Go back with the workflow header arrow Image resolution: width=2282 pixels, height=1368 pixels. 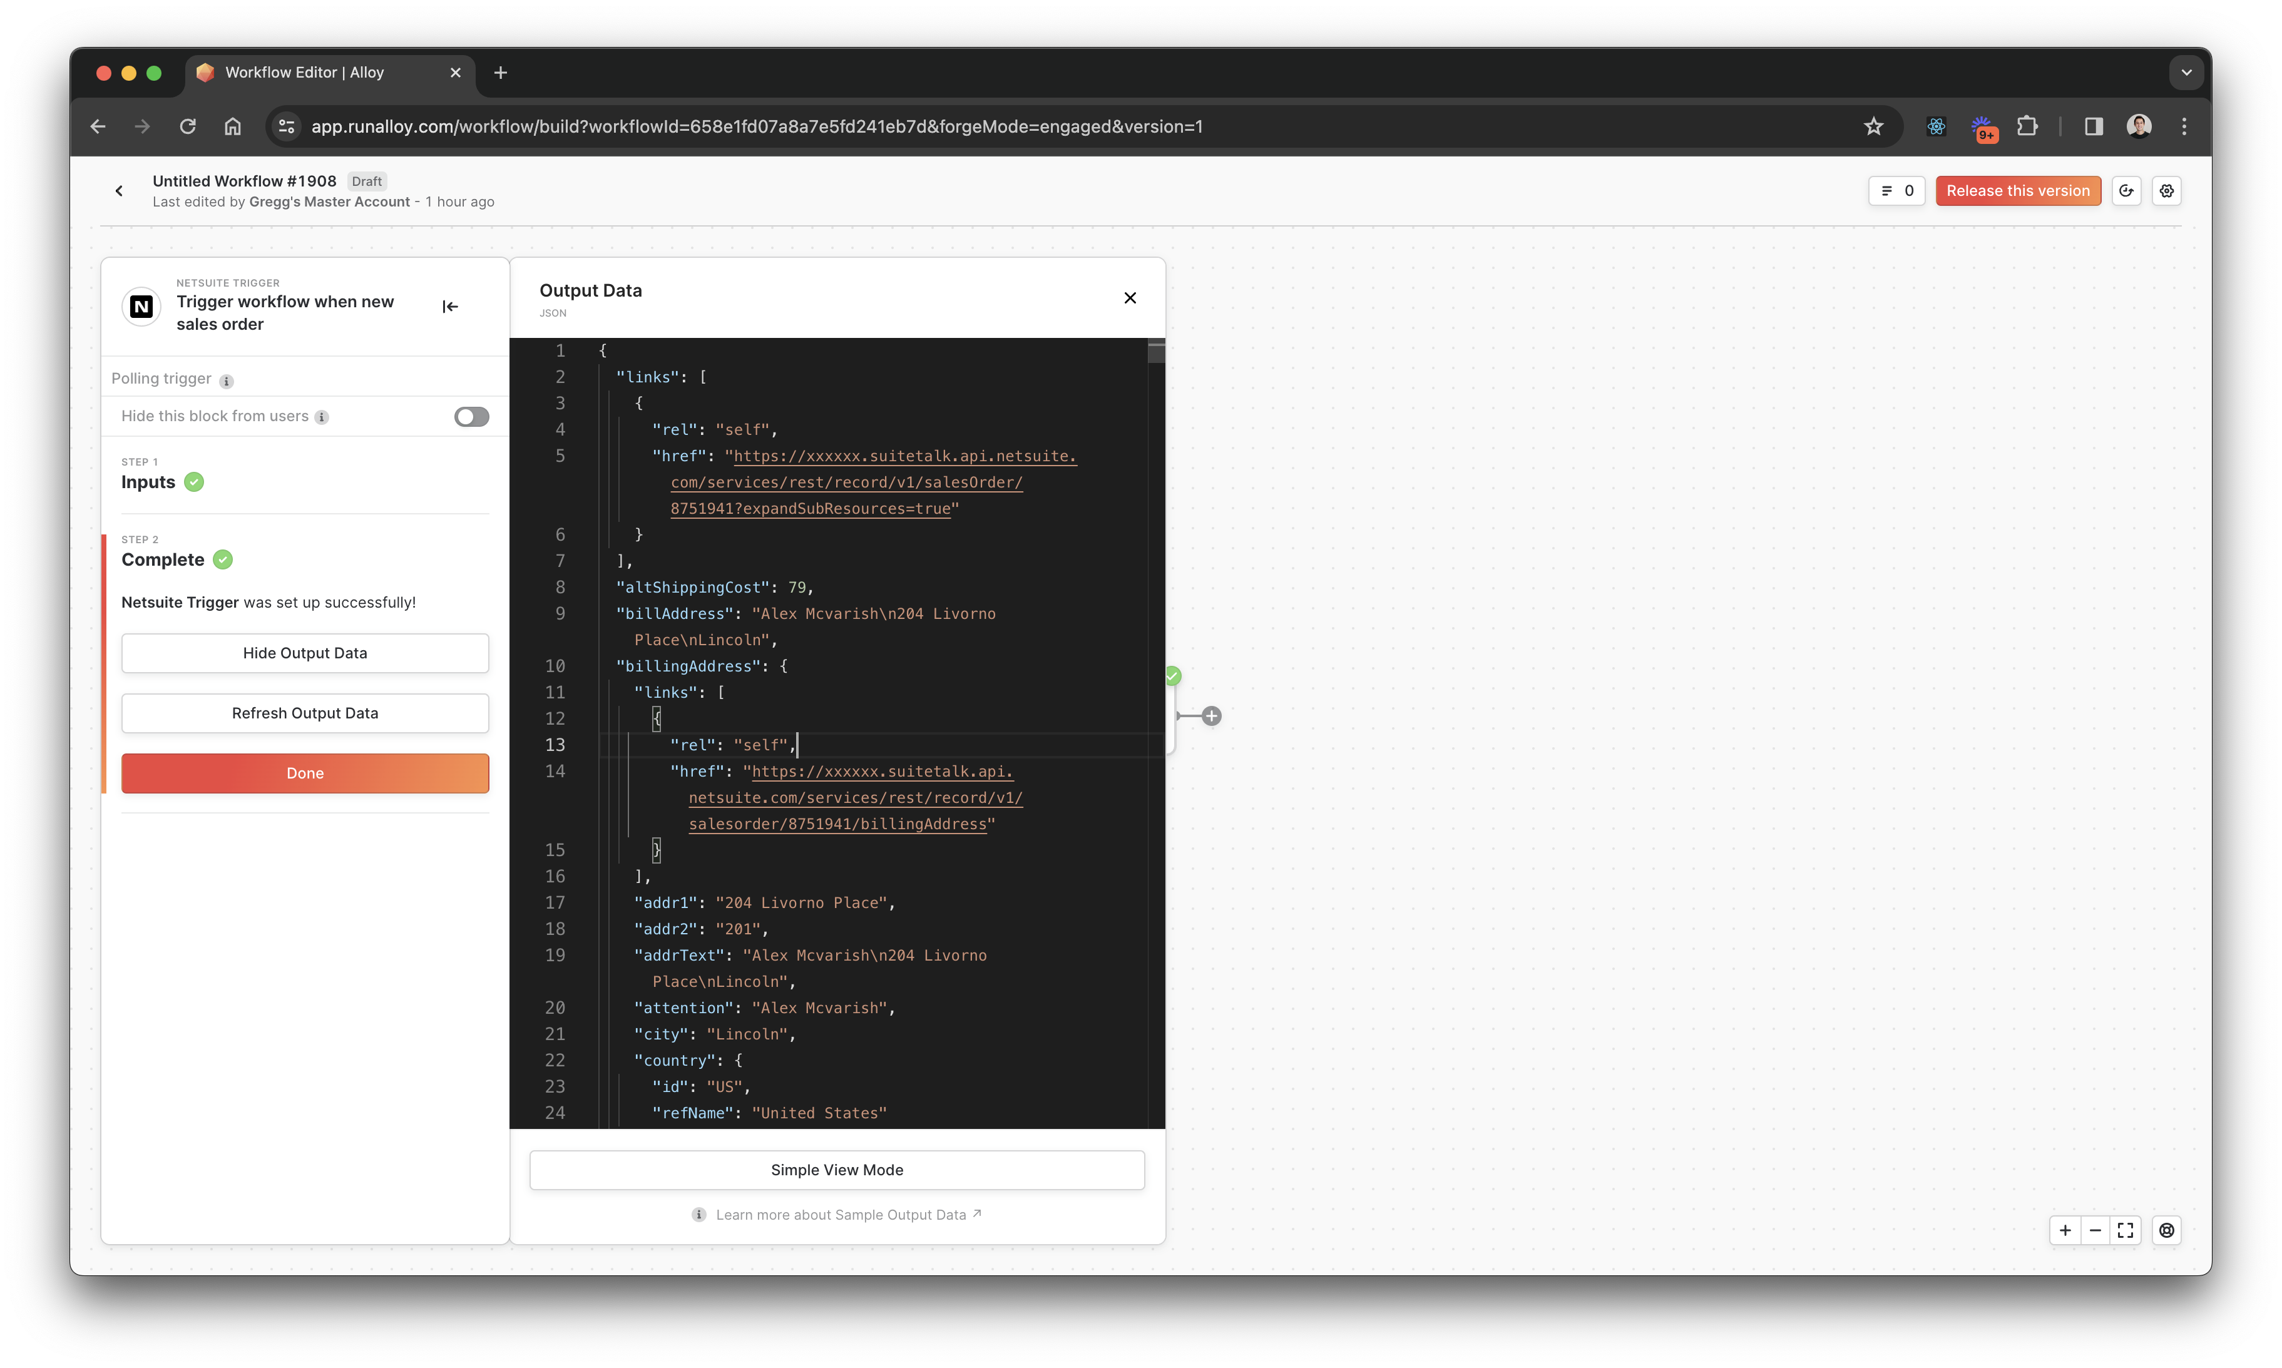(x=119, y=191)
